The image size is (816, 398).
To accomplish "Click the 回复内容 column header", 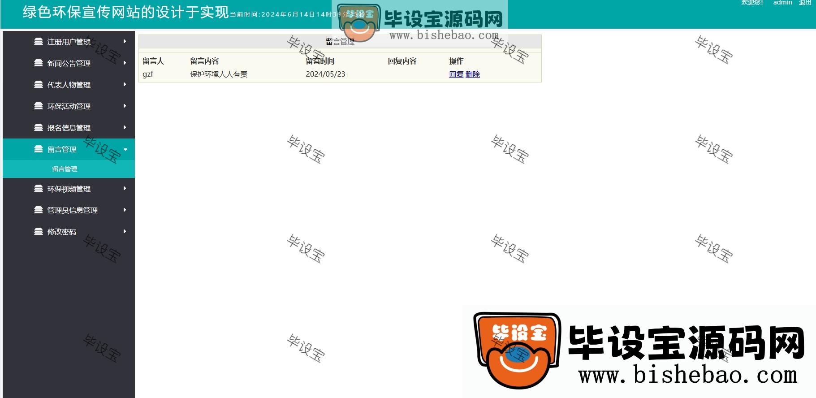I will [402, 61].
